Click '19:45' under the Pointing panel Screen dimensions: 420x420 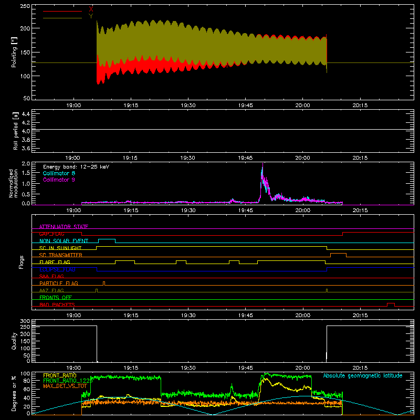(245, 106)
